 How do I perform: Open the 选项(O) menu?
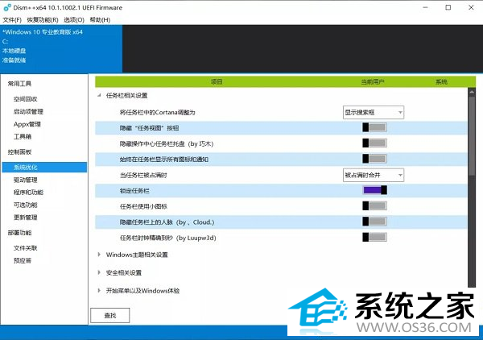click(74, 19)
